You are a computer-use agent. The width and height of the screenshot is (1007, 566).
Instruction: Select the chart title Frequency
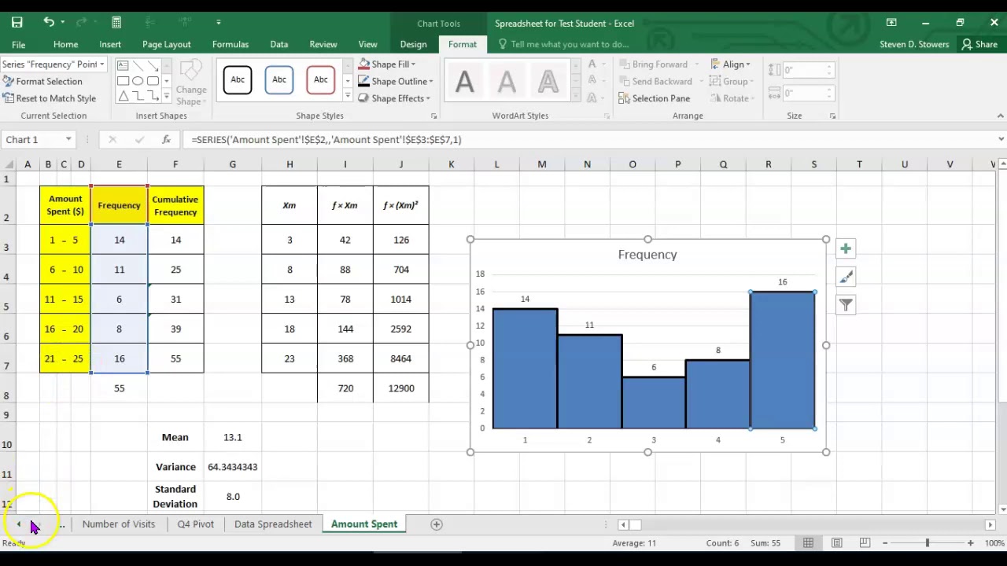coord(647,255)
